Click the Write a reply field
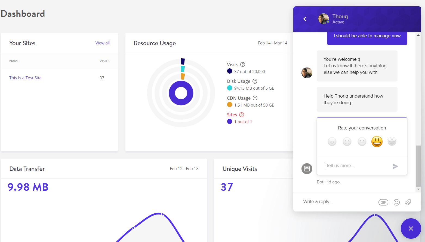Screen dimensions: 425x242 point(318,202)
